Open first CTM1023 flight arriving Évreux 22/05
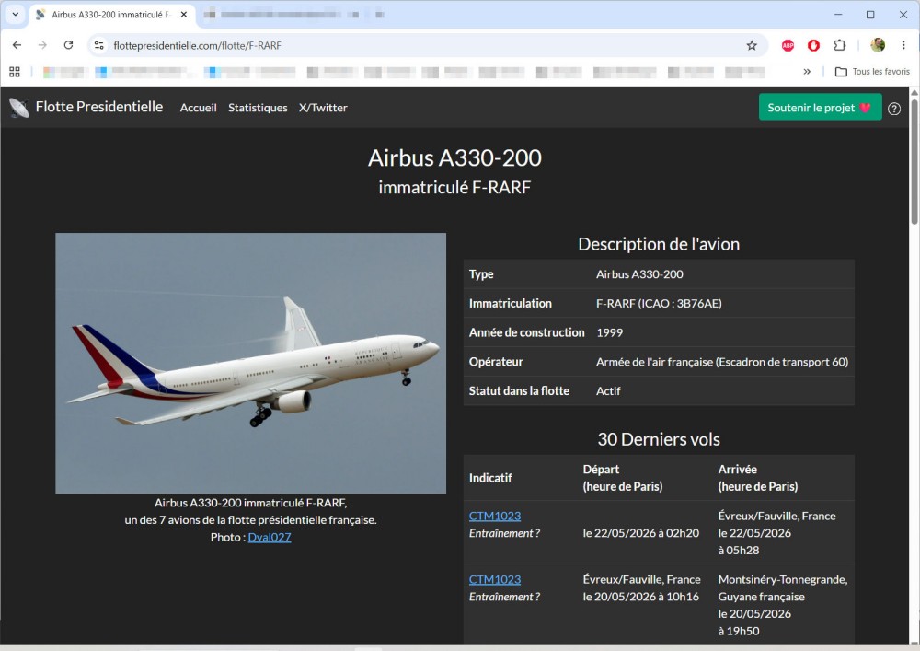 pos(495,516)
